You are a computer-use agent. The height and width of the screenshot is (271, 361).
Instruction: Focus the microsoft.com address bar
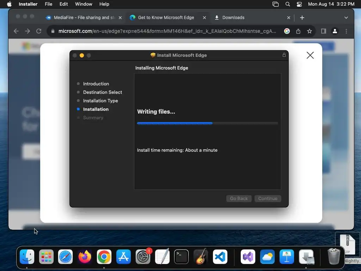click(x=167, y=31)
